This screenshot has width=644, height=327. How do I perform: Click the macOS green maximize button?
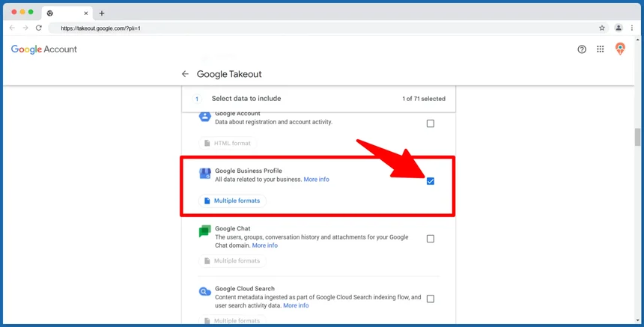(x=31, y=12)
